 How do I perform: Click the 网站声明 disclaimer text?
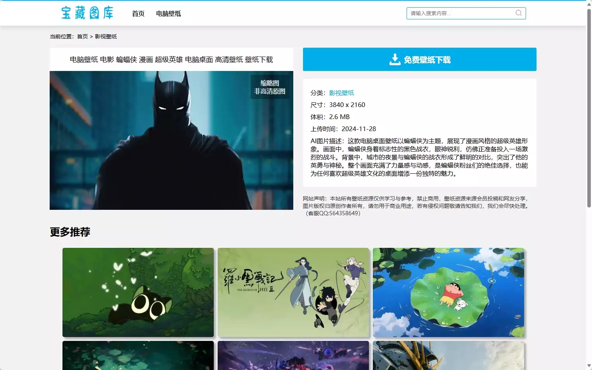416,206
